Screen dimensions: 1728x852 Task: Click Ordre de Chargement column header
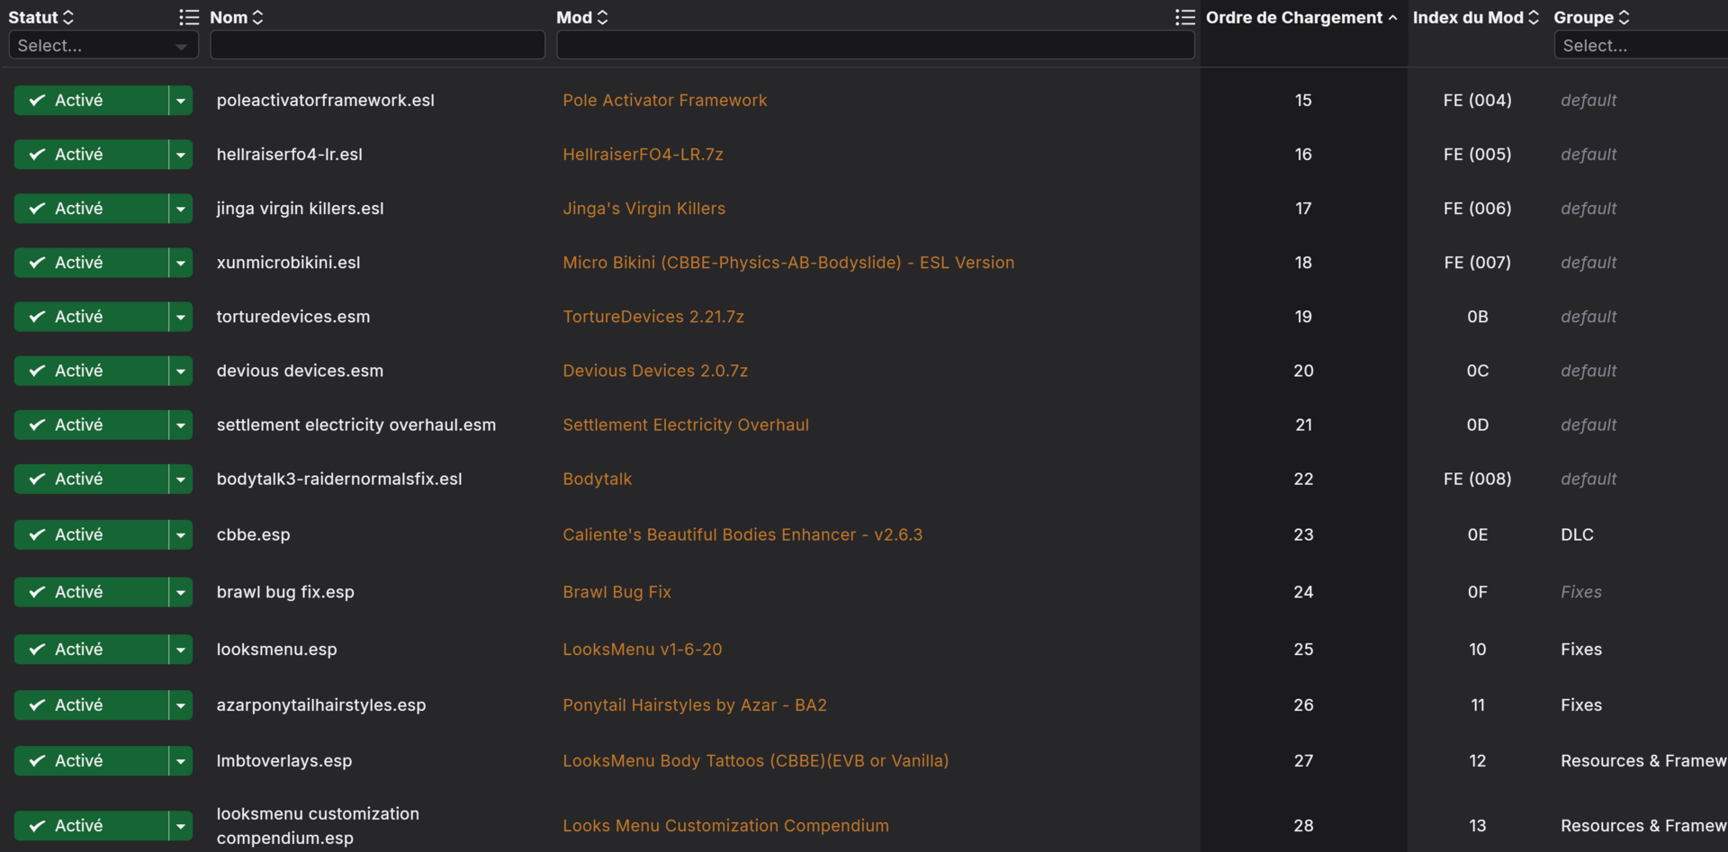pyautogui.click(x=1293, y=17)
